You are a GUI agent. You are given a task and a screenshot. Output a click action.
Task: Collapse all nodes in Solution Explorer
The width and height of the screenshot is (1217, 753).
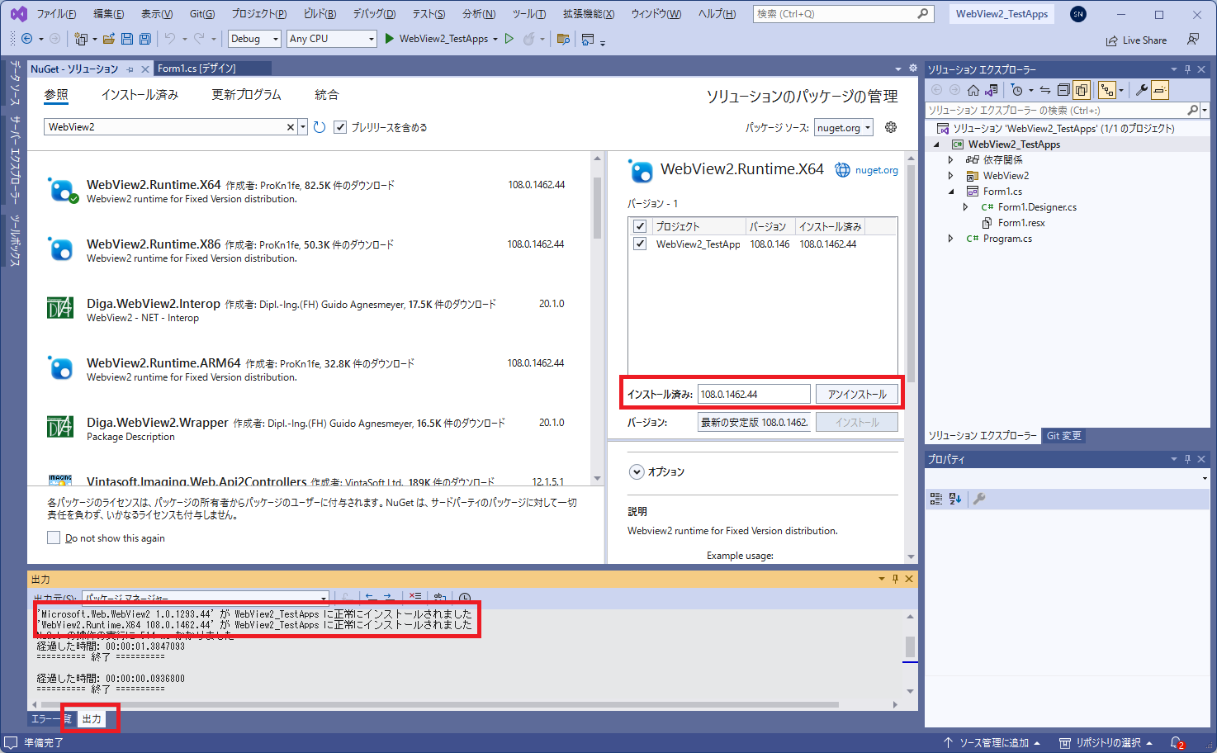coord(1063,89)
